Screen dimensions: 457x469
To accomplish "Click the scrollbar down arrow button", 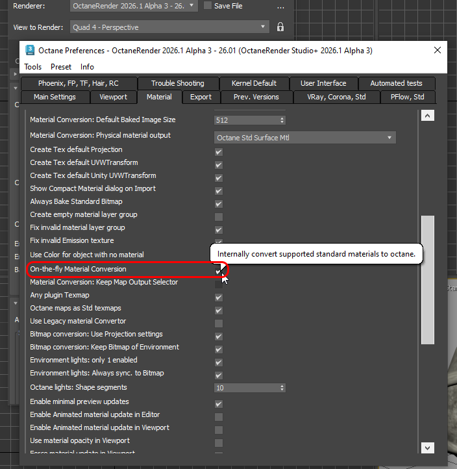I will click(427, 448).
